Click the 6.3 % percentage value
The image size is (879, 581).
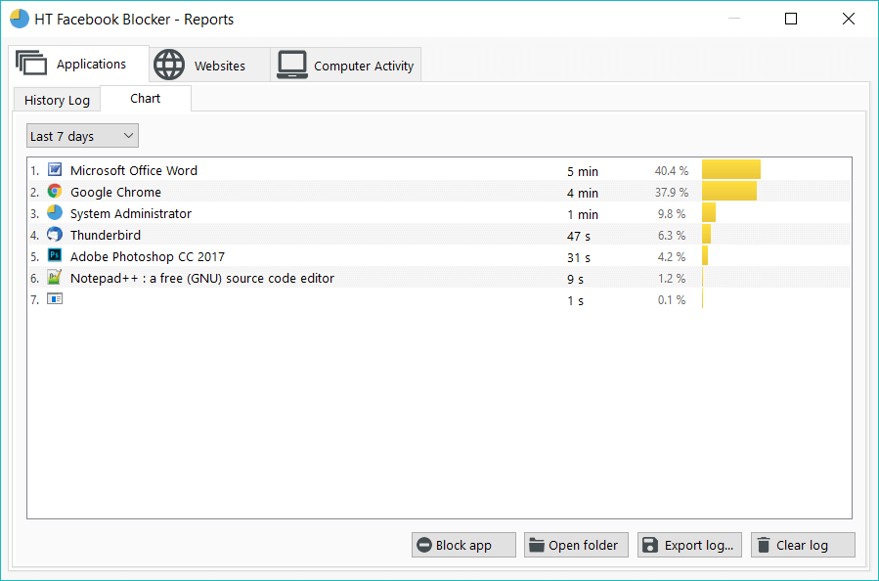[x=672, y=236]
